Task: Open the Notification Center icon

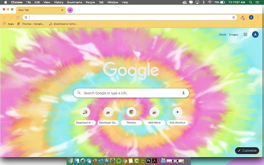Action: coord(257,2)
